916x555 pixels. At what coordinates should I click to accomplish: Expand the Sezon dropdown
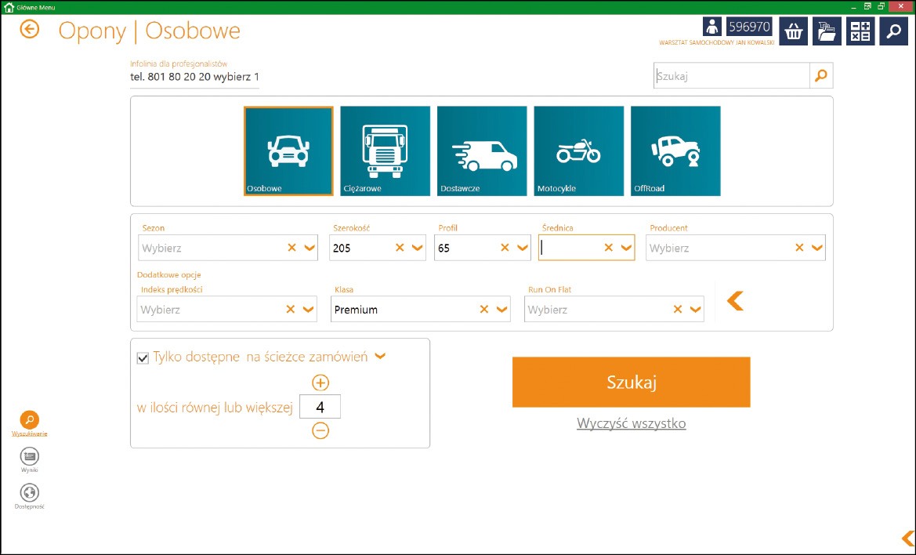click(310, 248)
